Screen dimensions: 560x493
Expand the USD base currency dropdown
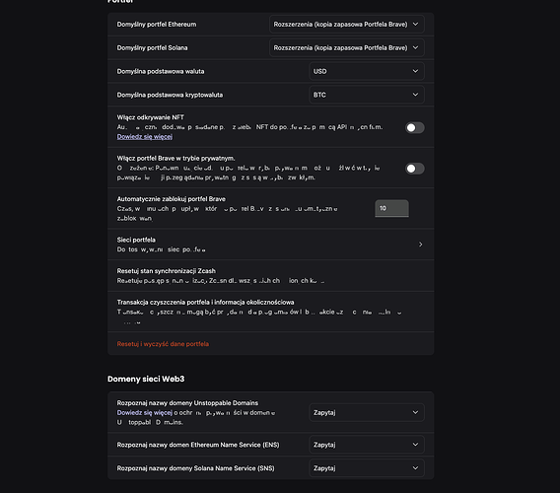(x=367, y=71)
